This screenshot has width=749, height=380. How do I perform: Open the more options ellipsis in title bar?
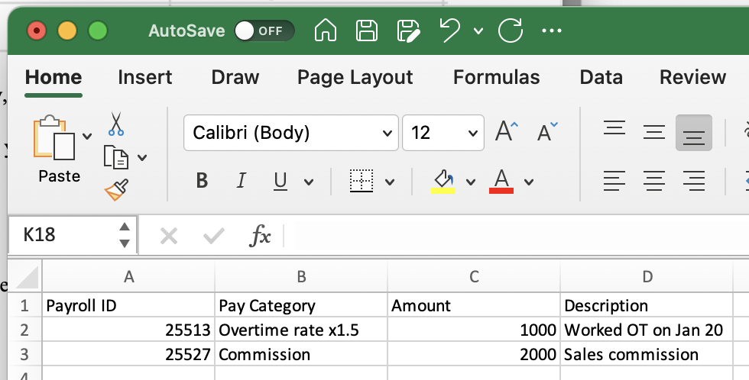pos(552,31)
